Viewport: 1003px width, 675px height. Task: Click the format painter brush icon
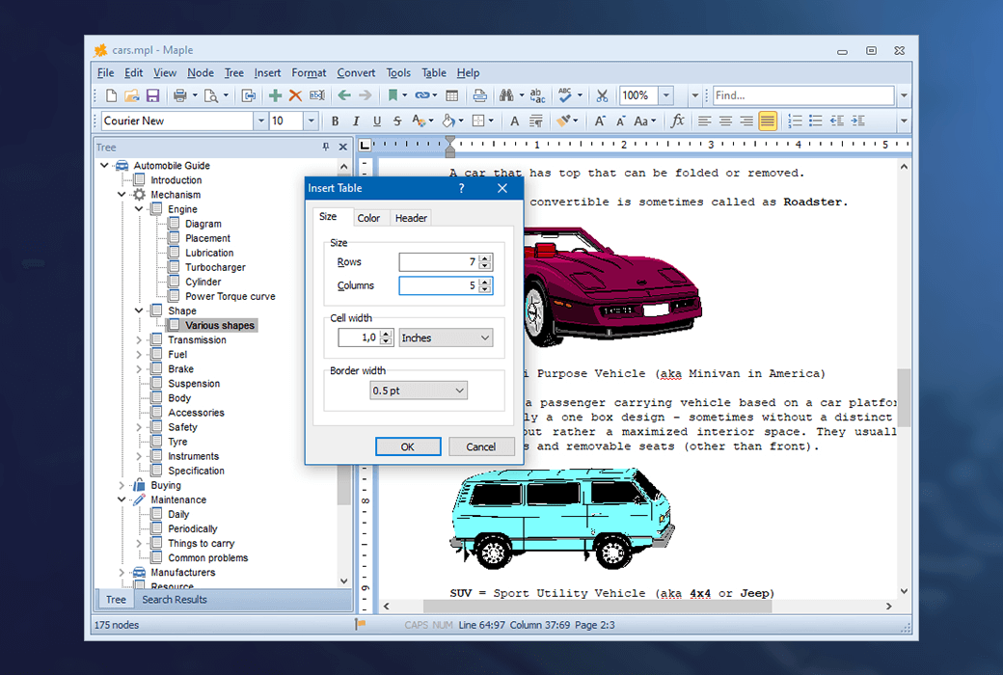(x=563, y=121)
